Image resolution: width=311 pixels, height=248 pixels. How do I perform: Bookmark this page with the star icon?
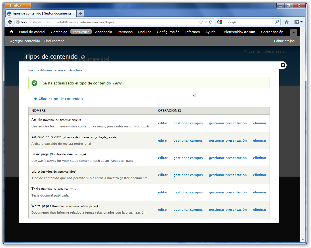pos(200,22)
